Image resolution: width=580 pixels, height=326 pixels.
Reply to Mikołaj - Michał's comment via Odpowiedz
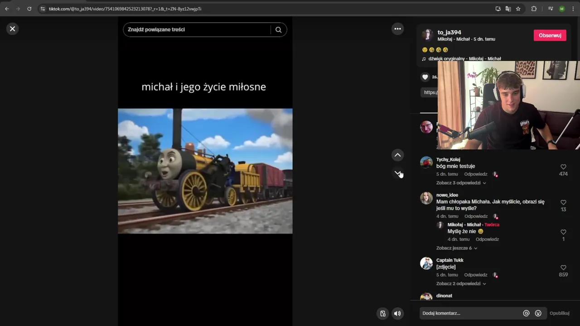[487, 239]
